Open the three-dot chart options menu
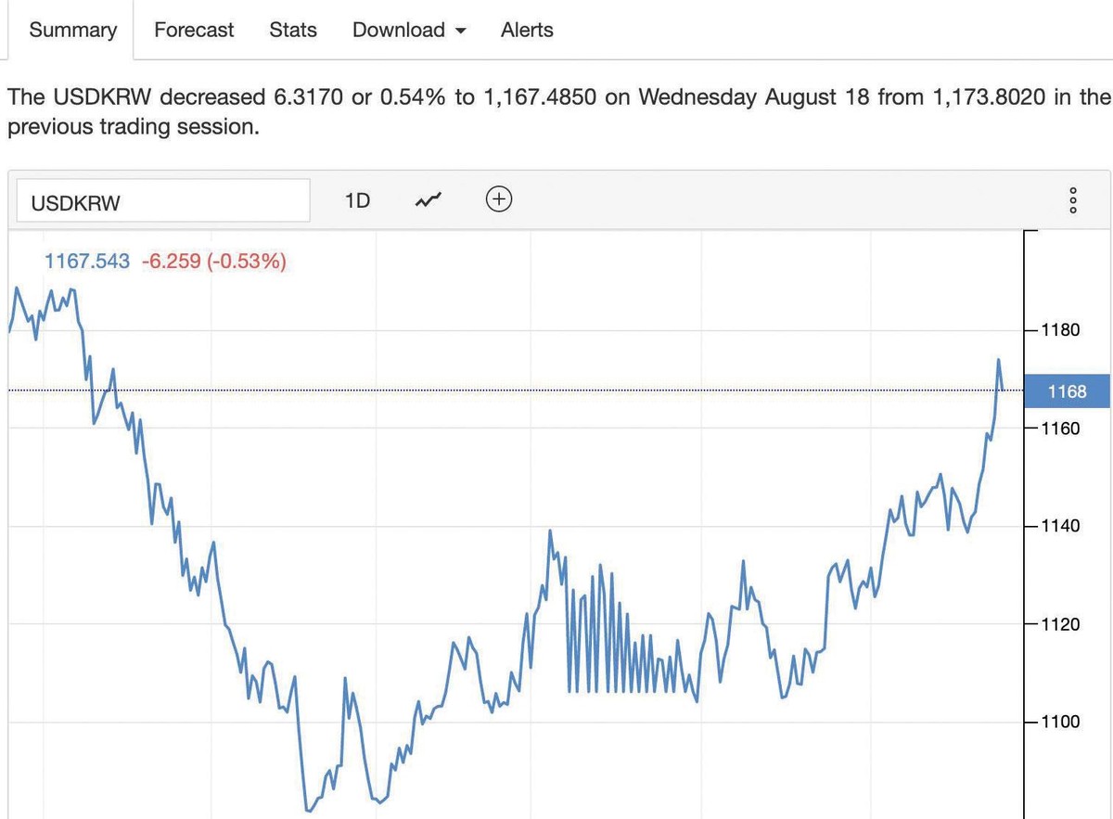Screen dimensions: 1113x819 [1073, 200]
